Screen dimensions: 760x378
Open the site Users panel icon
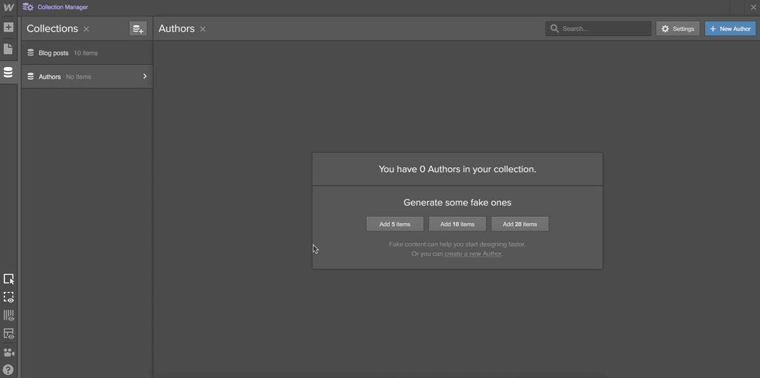pos(9,351)
